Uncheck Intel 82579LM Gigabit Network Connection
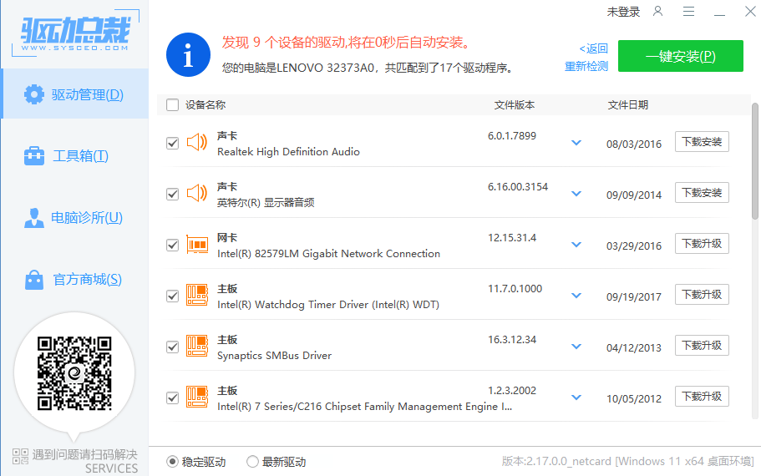This screenshot has width=761, height=476. [x=172, y=245]
